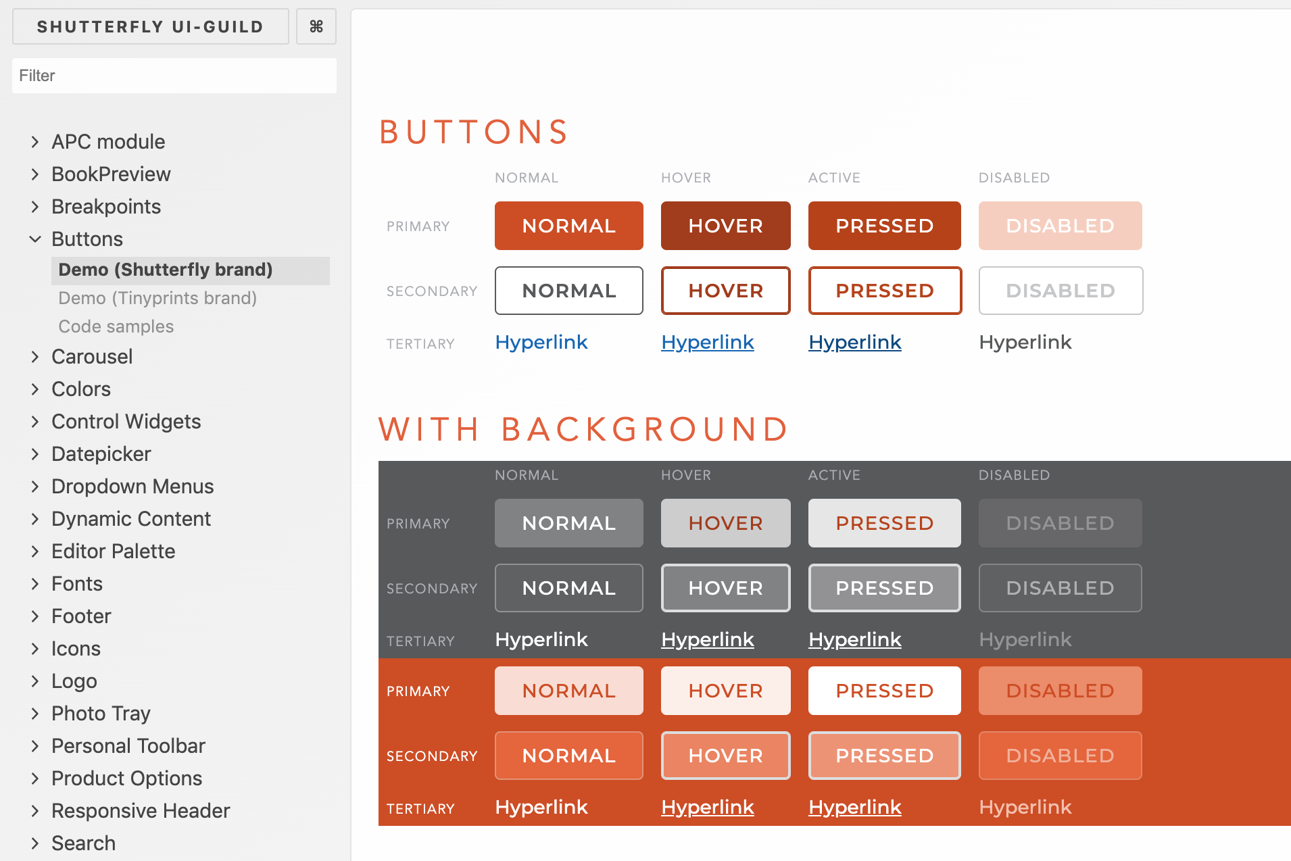Expand the Fonts section chevron
1291x861 pixels.
(x=35, y=584)
